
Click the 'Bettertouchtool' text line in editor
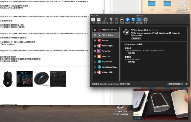pos(8,44)
